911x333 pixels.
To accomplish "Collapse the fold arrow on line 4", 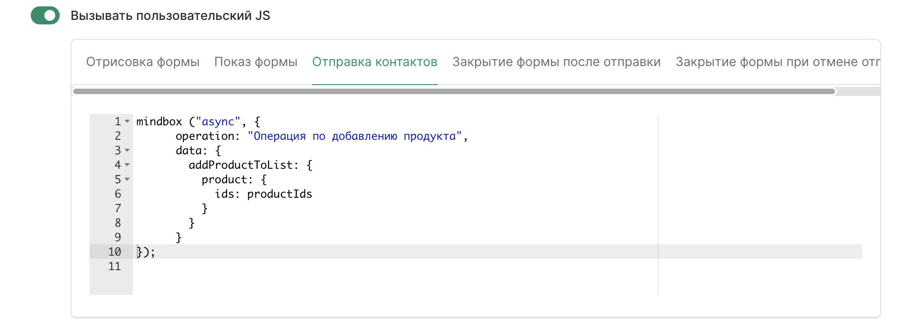I will pyautogui.click(x=127, y=165).
